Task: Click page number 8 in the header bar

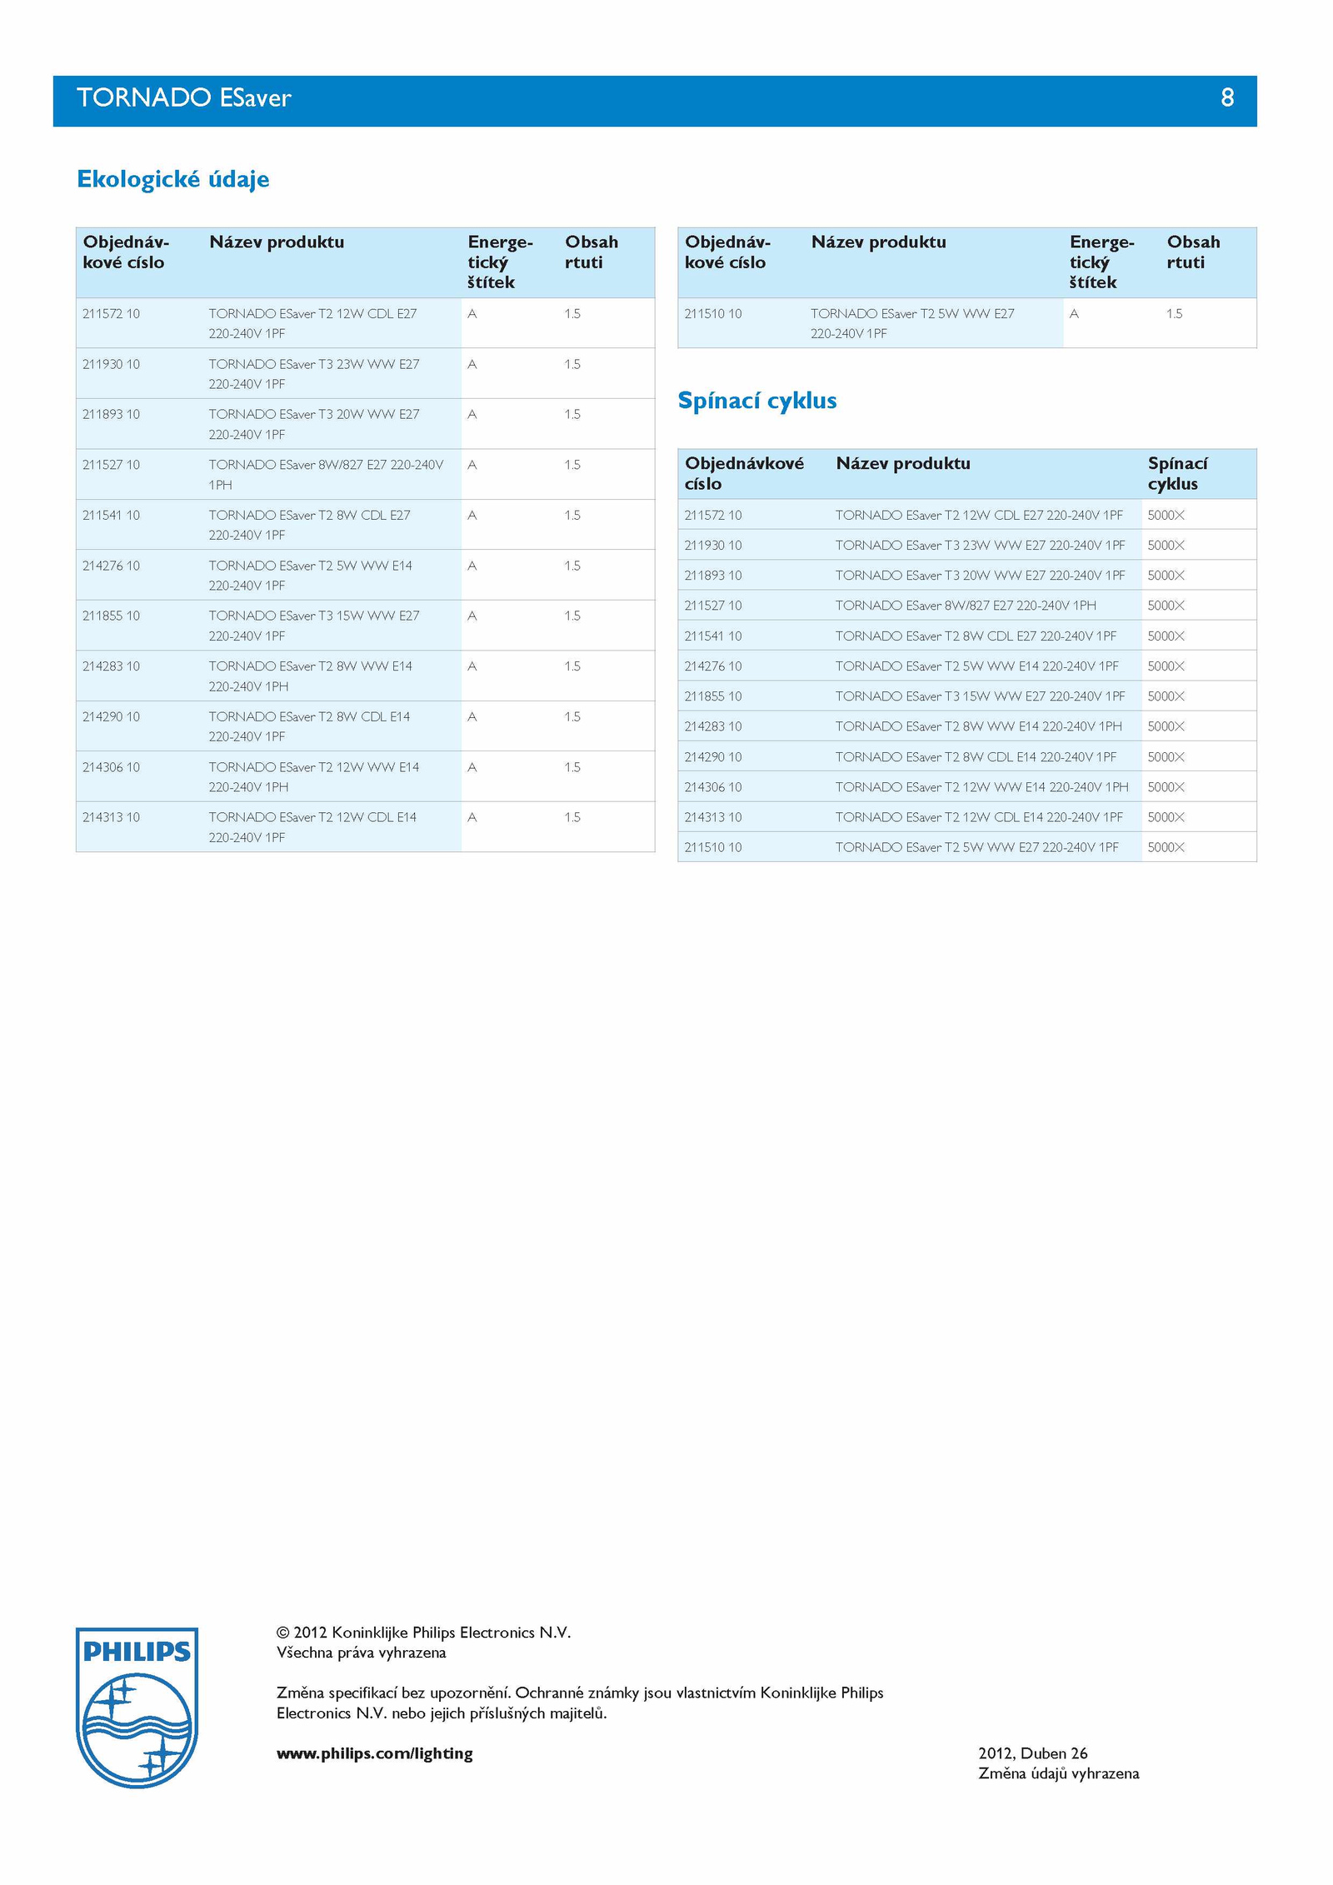Action: point(1226,98)
